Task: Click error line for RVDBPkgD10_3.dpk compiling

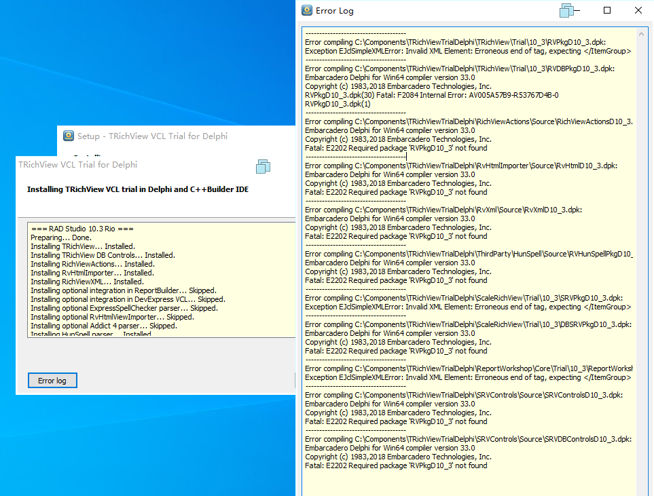Action: pyautogui.click(x=460, y=69)
